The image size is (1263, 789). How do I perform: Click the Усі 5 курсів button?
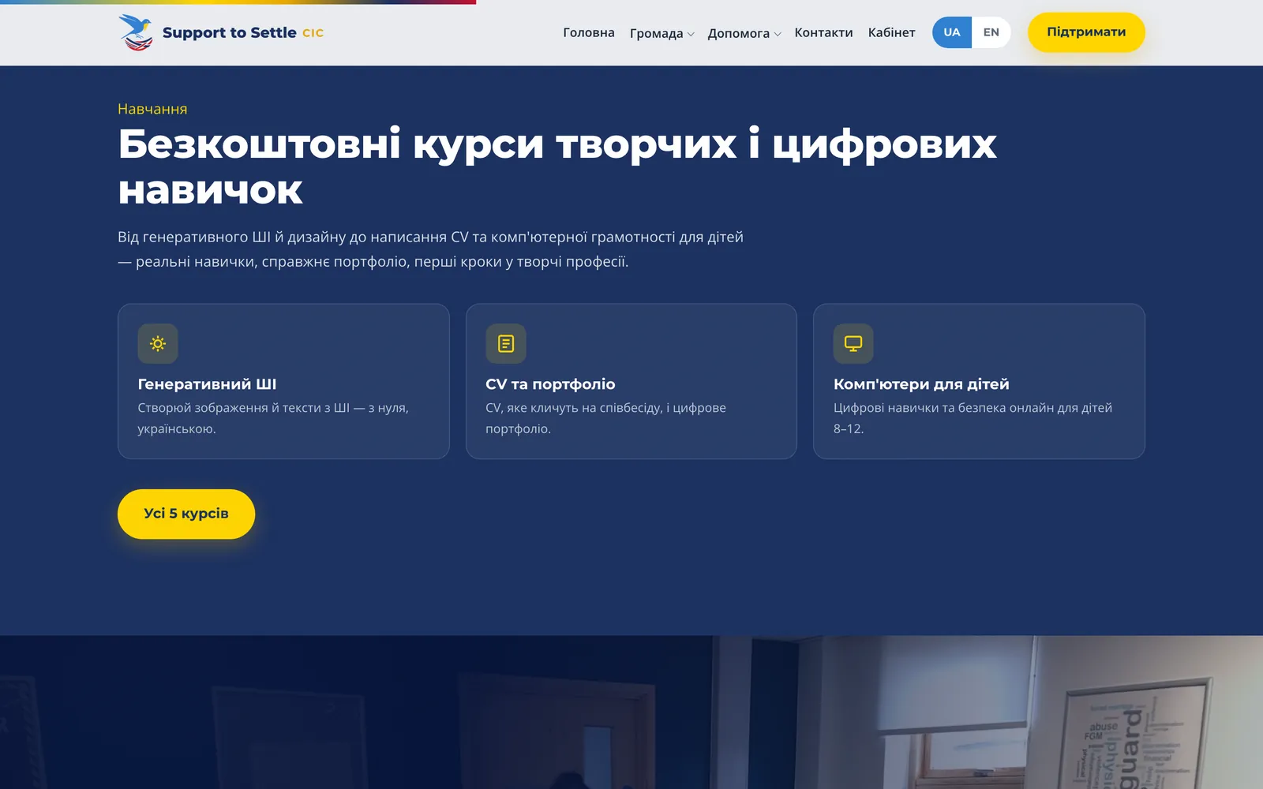point(186,514)
